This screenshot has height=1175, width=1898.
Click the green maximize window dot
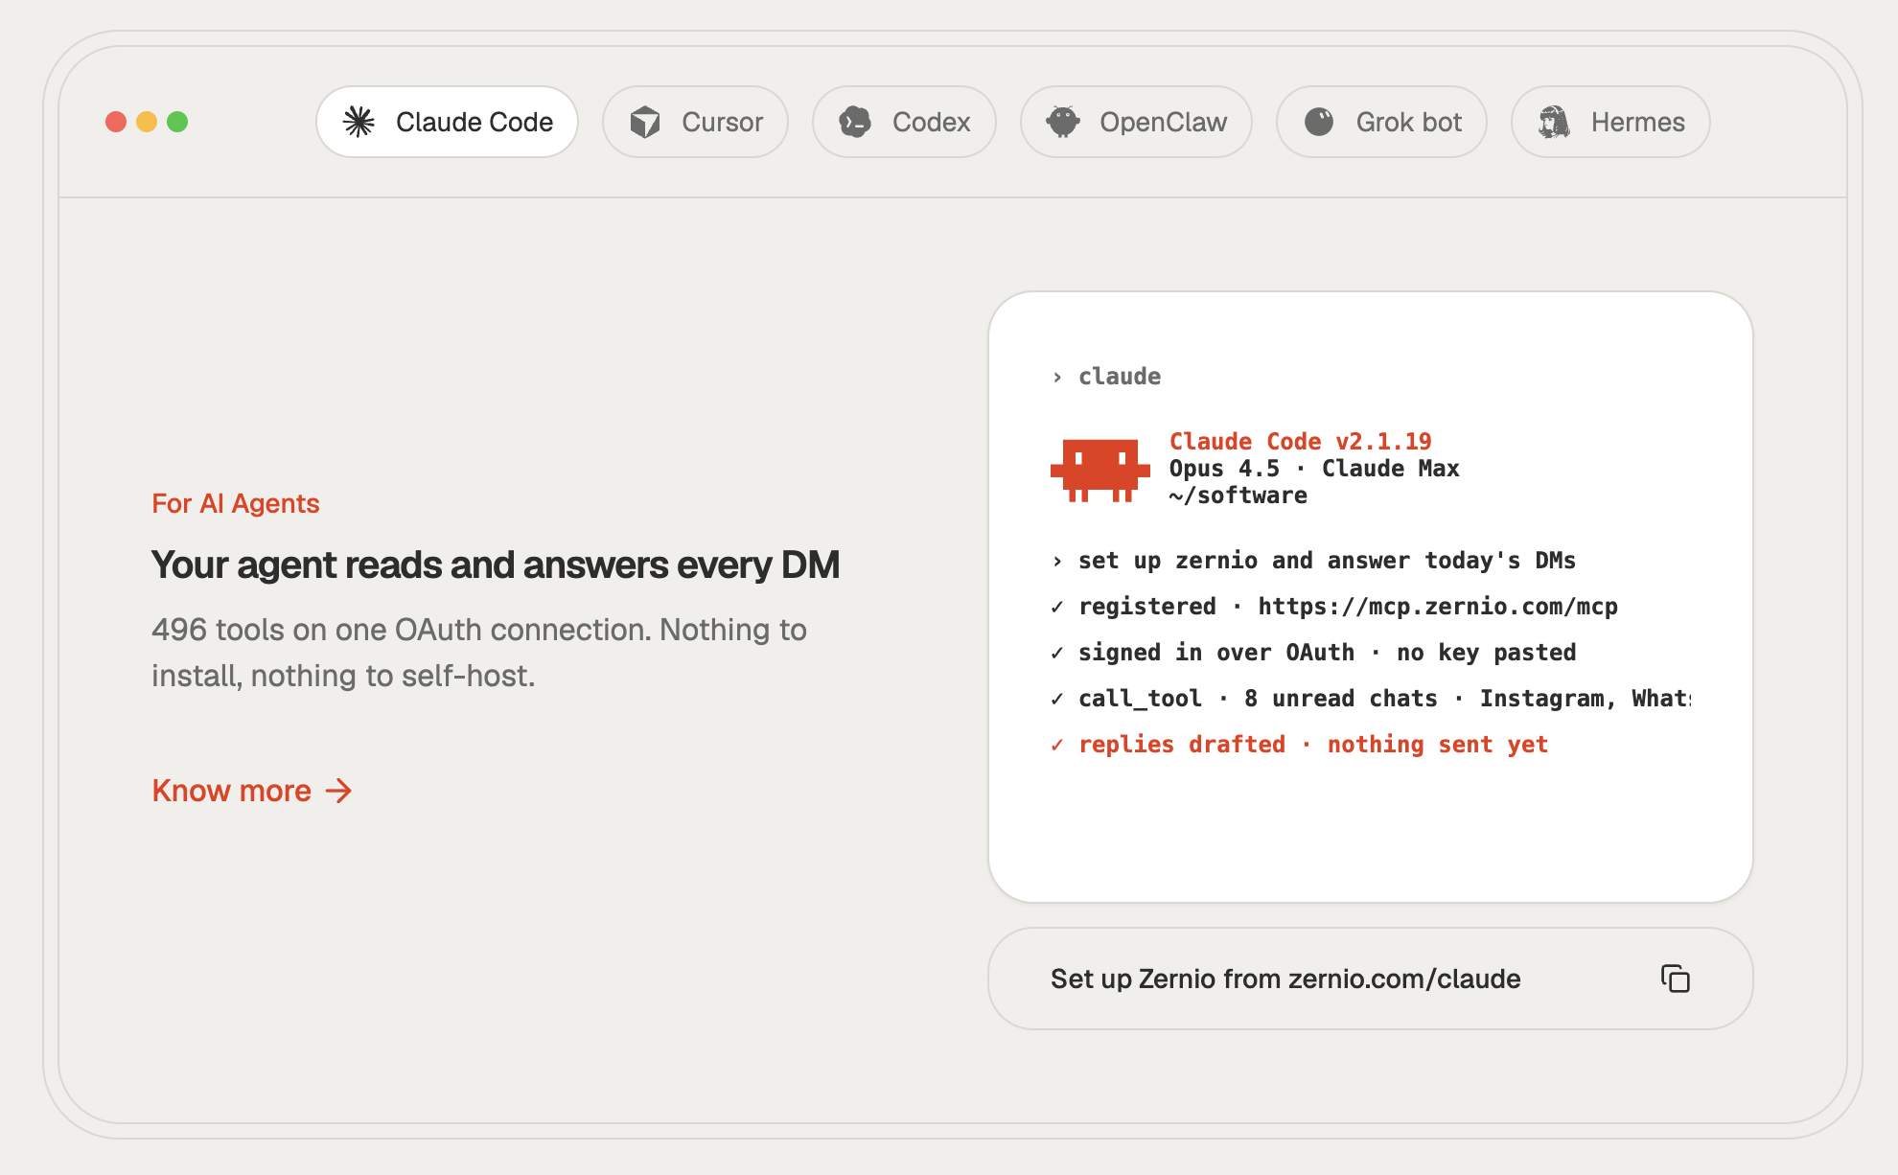pos(177,122)
